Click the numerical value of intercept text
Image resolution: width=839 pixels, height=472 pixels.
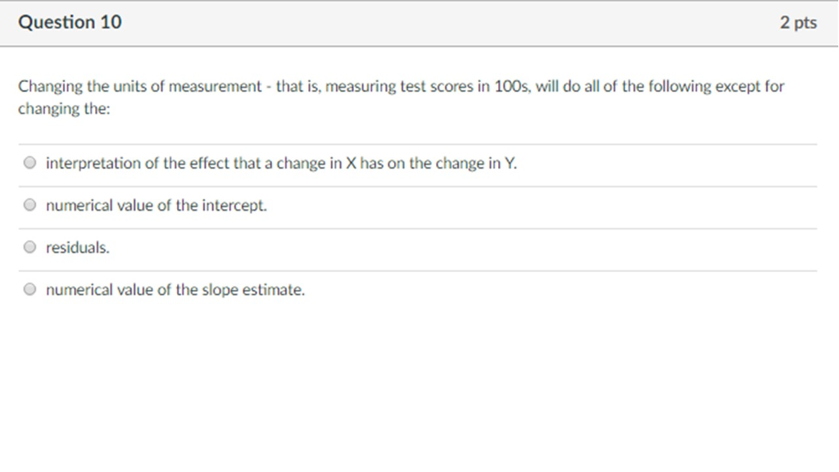click(x=156, y=206)
